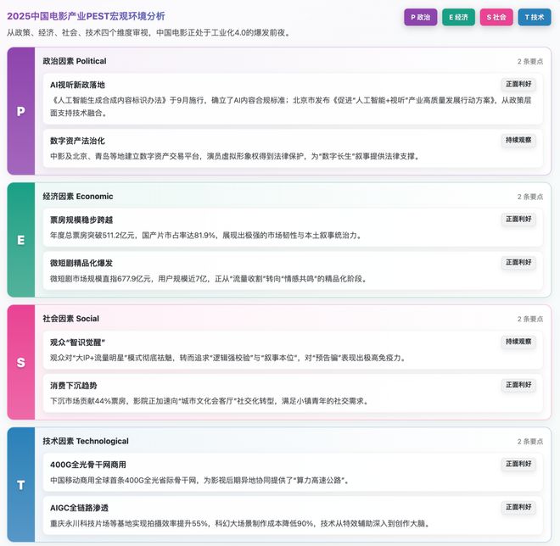Click the 2 条要点 count in Political section
Image resolution: width=560 pixels, height=546 pixels.
point(530,62)
